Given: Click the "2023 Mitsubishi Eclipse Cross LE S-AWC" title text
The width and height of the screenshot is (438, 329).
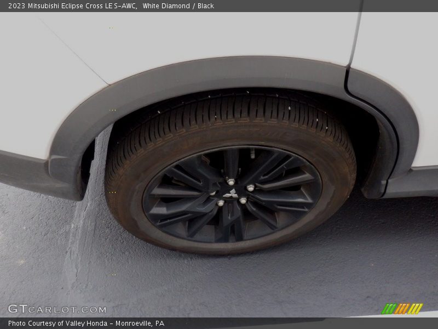Looking at the screenshot, I should click(x=72, y=6).
